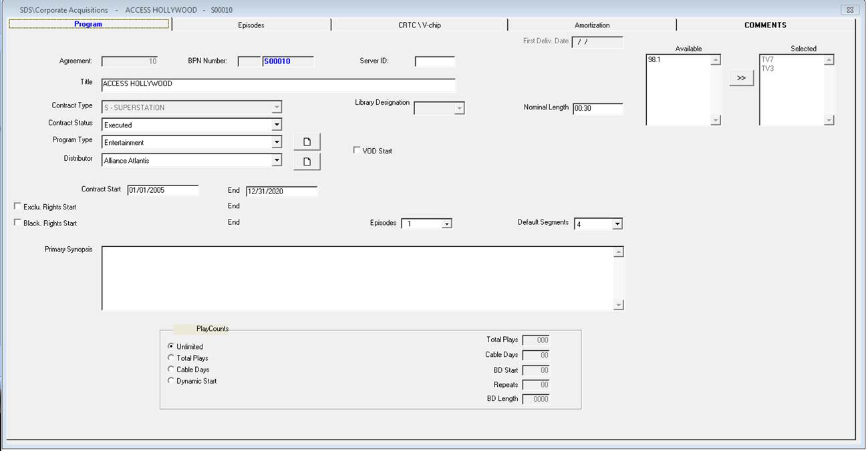Go to the CRTC \ V-chip tab
The height and width of the screenshot is (451, 868).
point(420,25)
